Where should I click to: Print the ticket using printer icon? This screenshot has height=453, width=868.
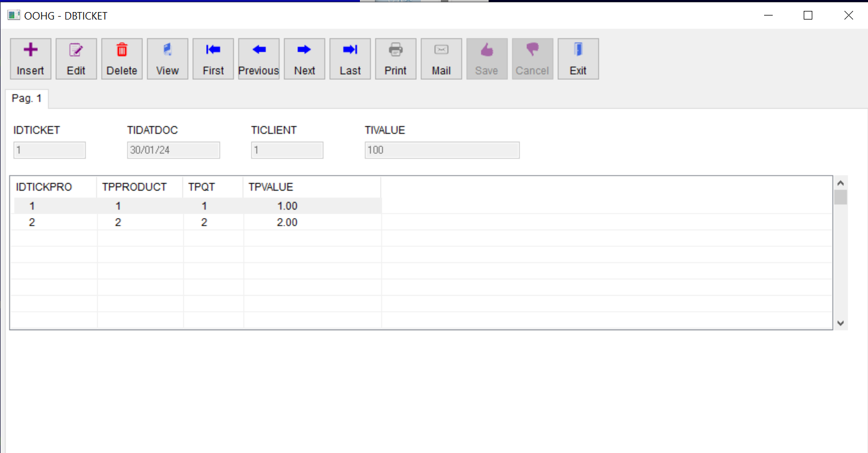click(x=396, y=59)
